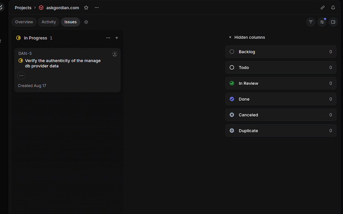Click the In Review issue count 0
This screenshot has height=214, width=343.
331,83
